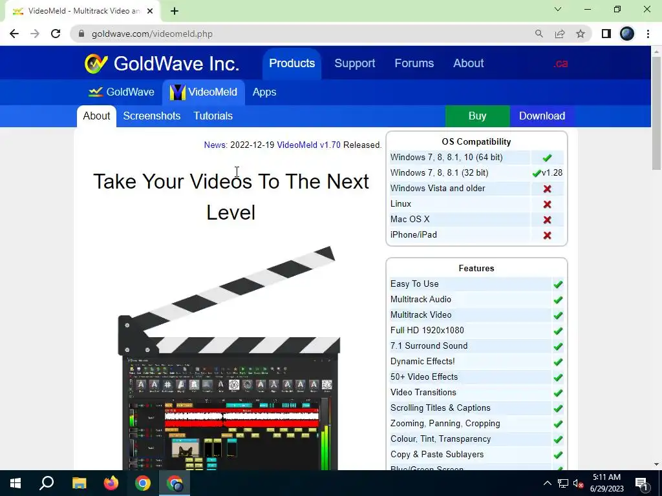Open the Products menu
This screenshot has height=496, width=662.
(292, 63)
